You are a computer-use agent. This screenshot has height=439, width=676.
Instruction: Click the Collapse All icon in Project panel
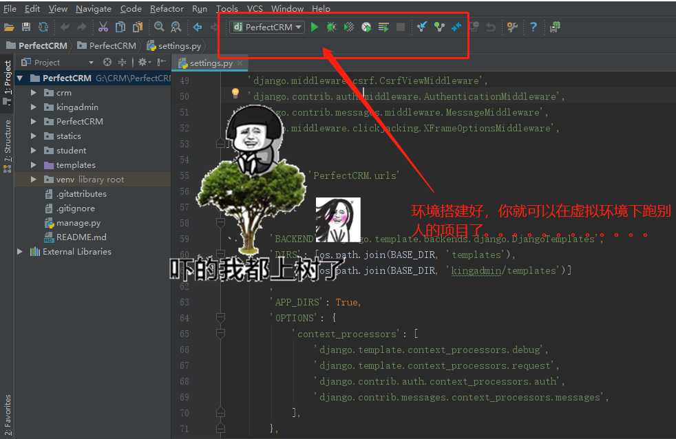coord(122,62)
